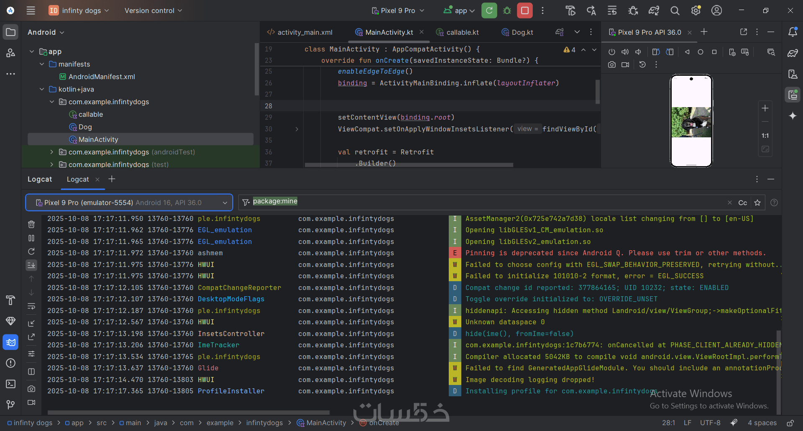803x431 pixels.
Task: Record emulator screen from device toolbar
Action: pos(625,64)
